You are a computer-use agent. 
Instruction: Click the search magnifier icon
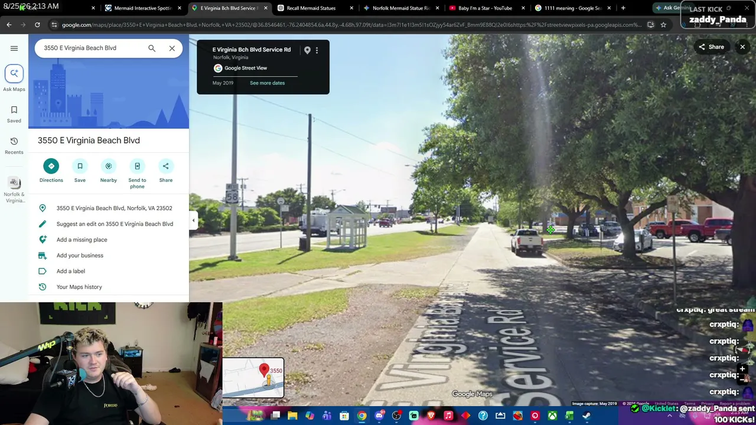point(152,48)
